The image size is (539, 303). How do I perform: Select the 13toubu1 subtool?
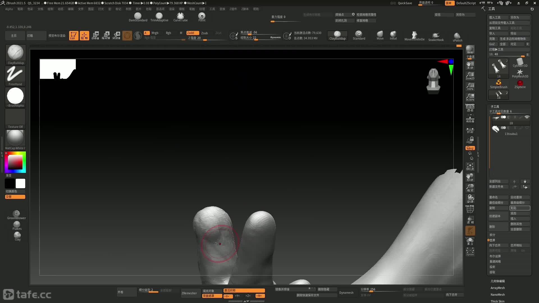point(510,131)
